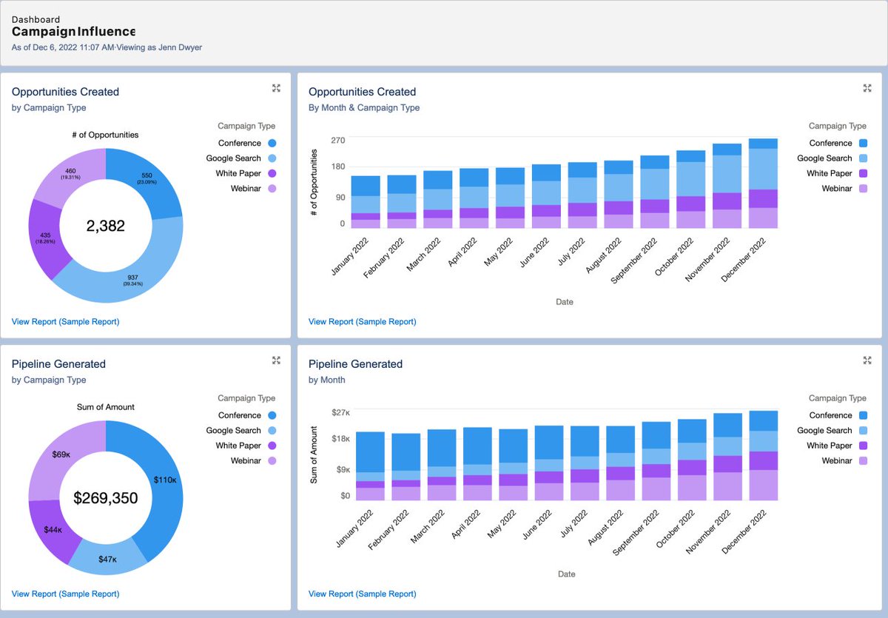Screen dimensions: 888x618
Task: Click Google Search swatch in Pipeline donut legend
Action: pos(272,431)
